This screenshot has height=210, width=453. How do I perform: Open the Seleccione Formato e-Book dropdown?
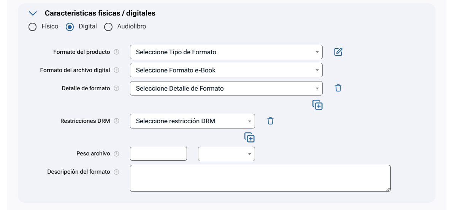226,70
